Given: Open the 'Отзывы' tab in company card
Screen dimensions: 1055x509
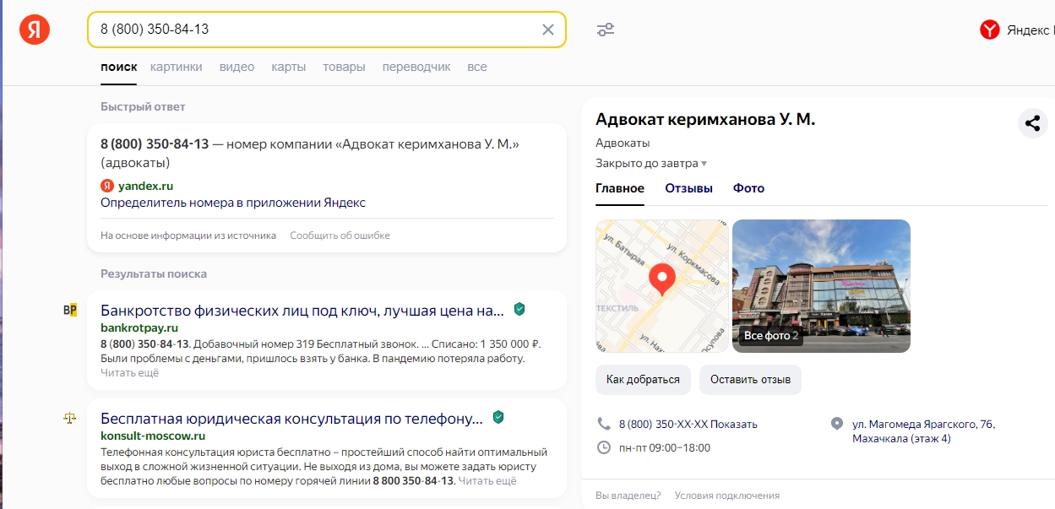Looking at the screenshot, I should 688,188.
